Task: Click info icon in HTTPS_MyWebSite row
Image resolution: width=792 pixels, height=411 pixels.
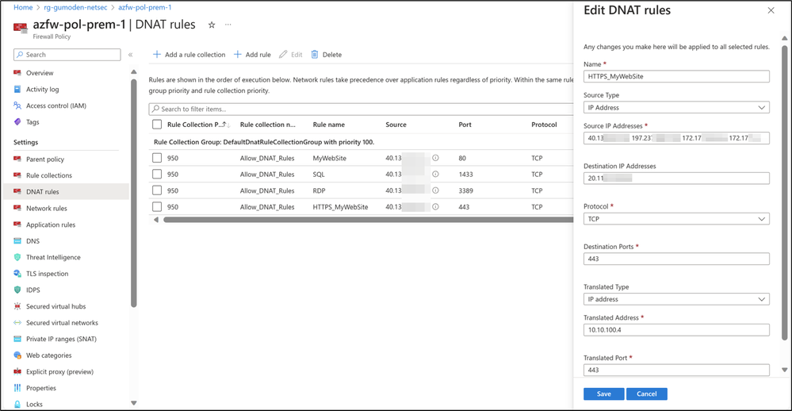Action: (x=435, y=207)
